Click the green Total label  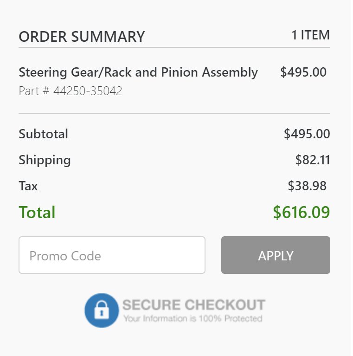coord(37,212)
